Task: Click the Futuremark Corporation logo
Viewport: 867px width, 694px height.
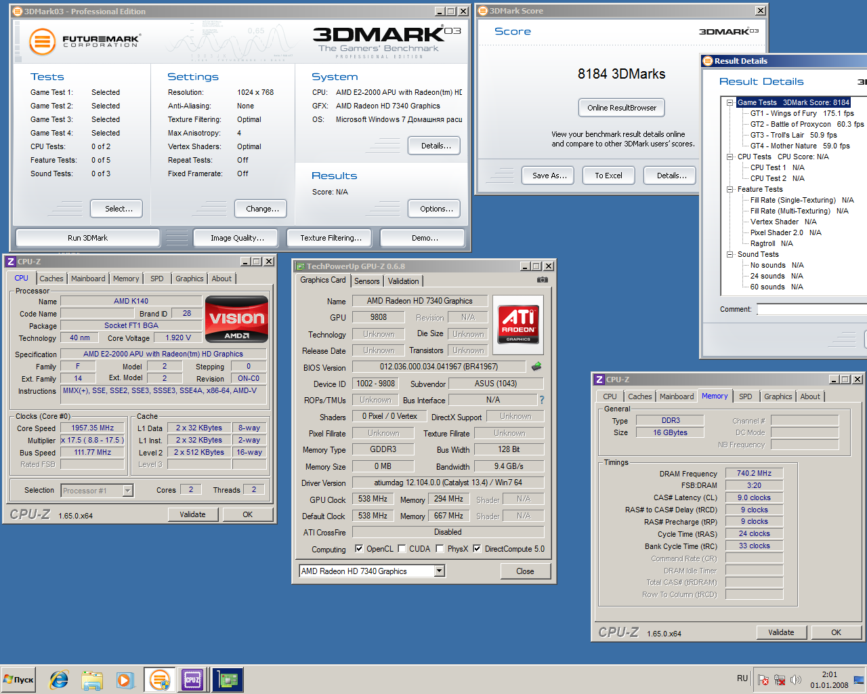Action: [x=85, y=42]
